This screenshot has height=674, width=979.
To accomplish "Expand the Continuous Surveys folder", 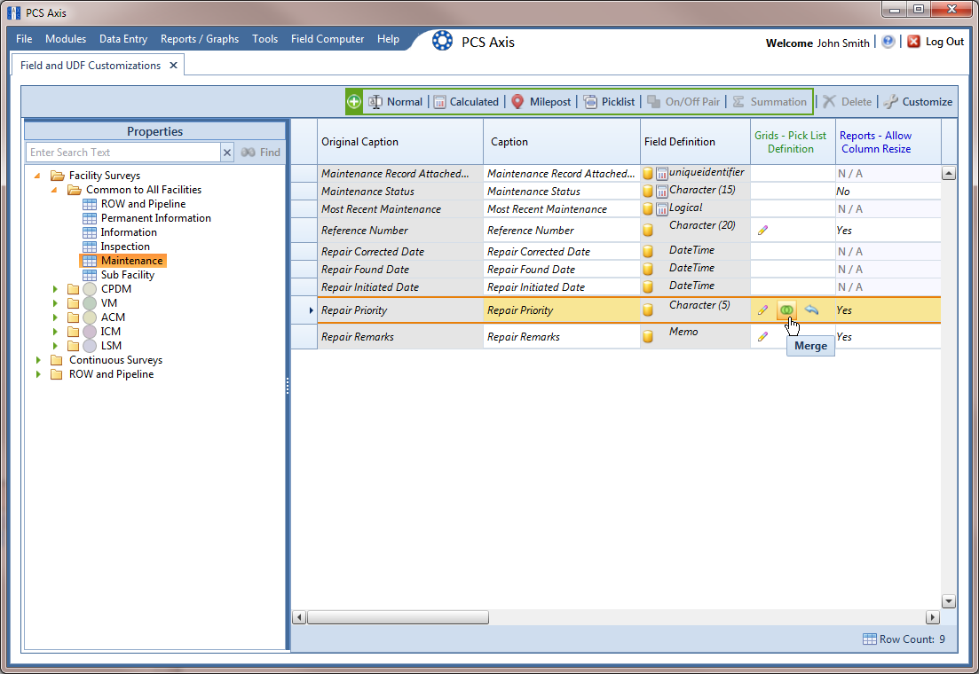I will click(38, 360).
